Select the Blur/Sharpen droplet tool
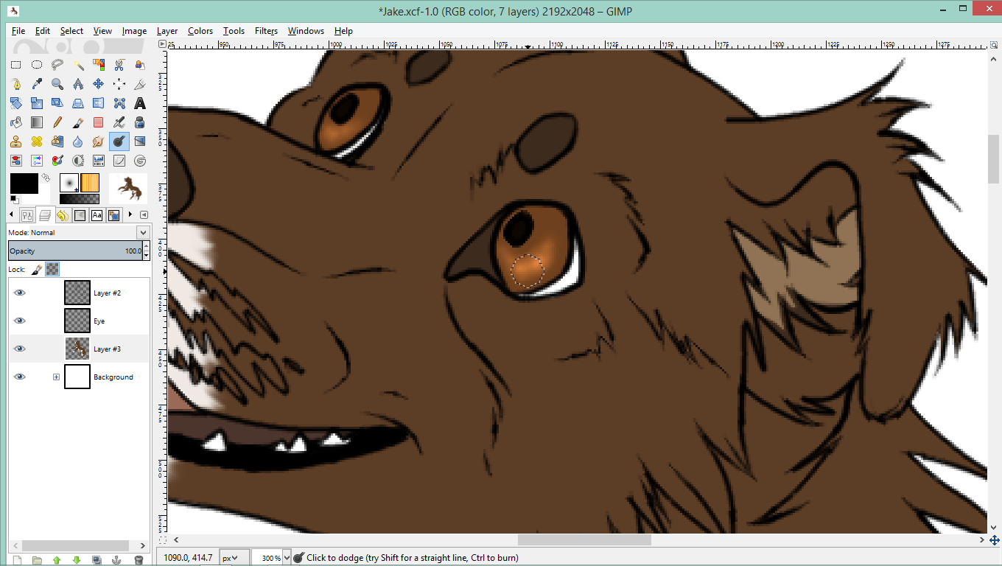 78,141
